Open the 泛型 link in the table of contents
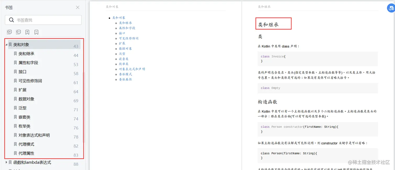This screenshot has height=170, width=395. [x=122, y=54]
